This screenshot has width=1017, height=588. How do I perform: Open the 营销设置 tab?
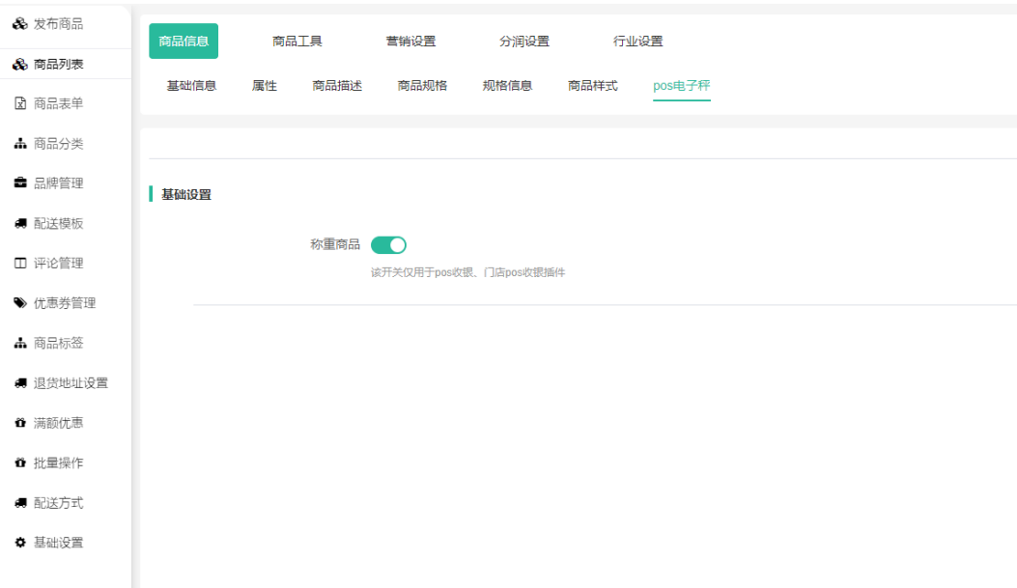click(x=410, y=42)
